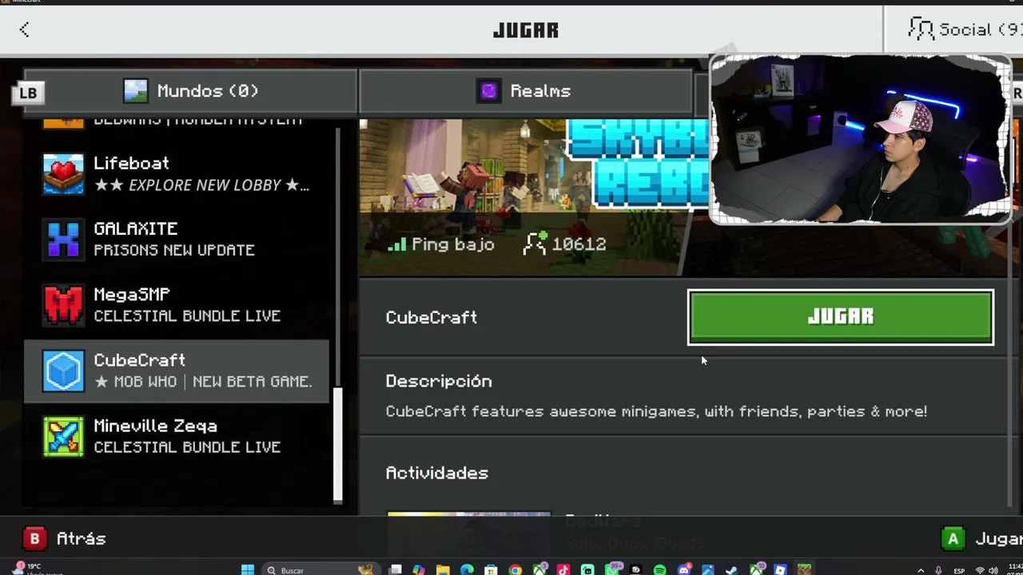Image resolution: width=1023 pixels, height=575 pixels.
Task: Click the Ping bajo status text
Action: [x=452, y=244]
